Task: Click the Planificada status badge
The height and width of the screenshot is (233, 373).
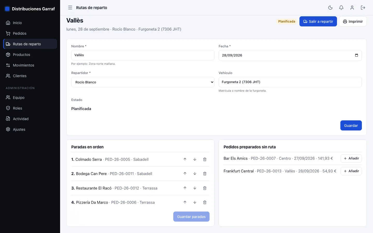Action: click(x=287, y=21)
